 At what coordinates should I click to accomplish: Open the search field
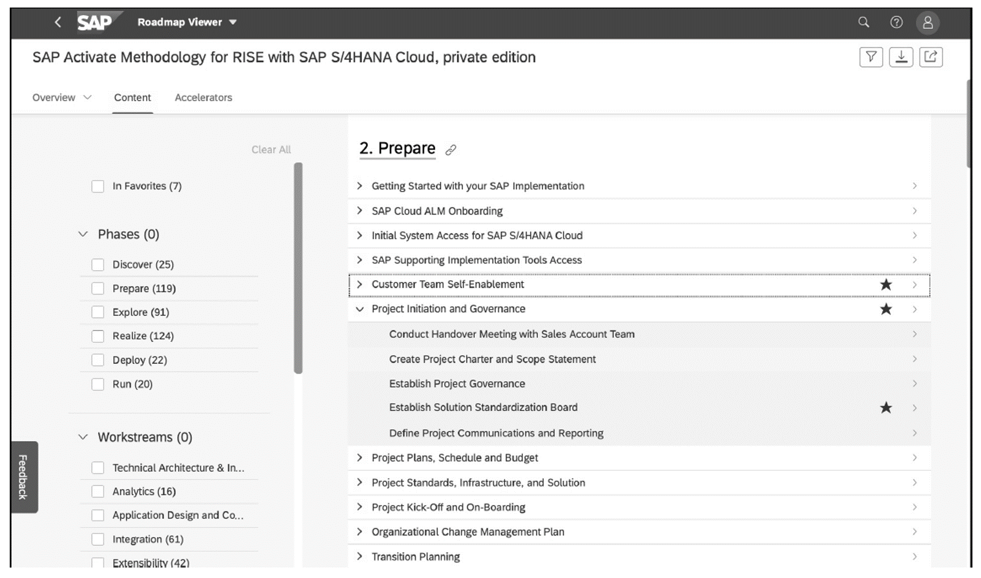[863, 22]
